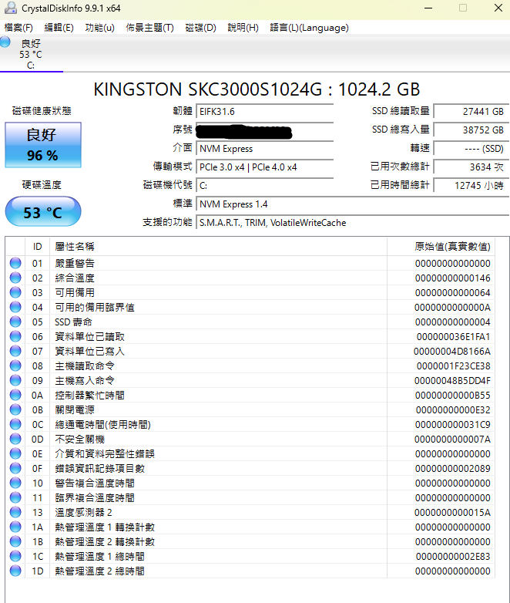This screenshot has height=603, width=510.
Task: Click the status orb for 08 主機讀取命令
Action: pos(15,366)
